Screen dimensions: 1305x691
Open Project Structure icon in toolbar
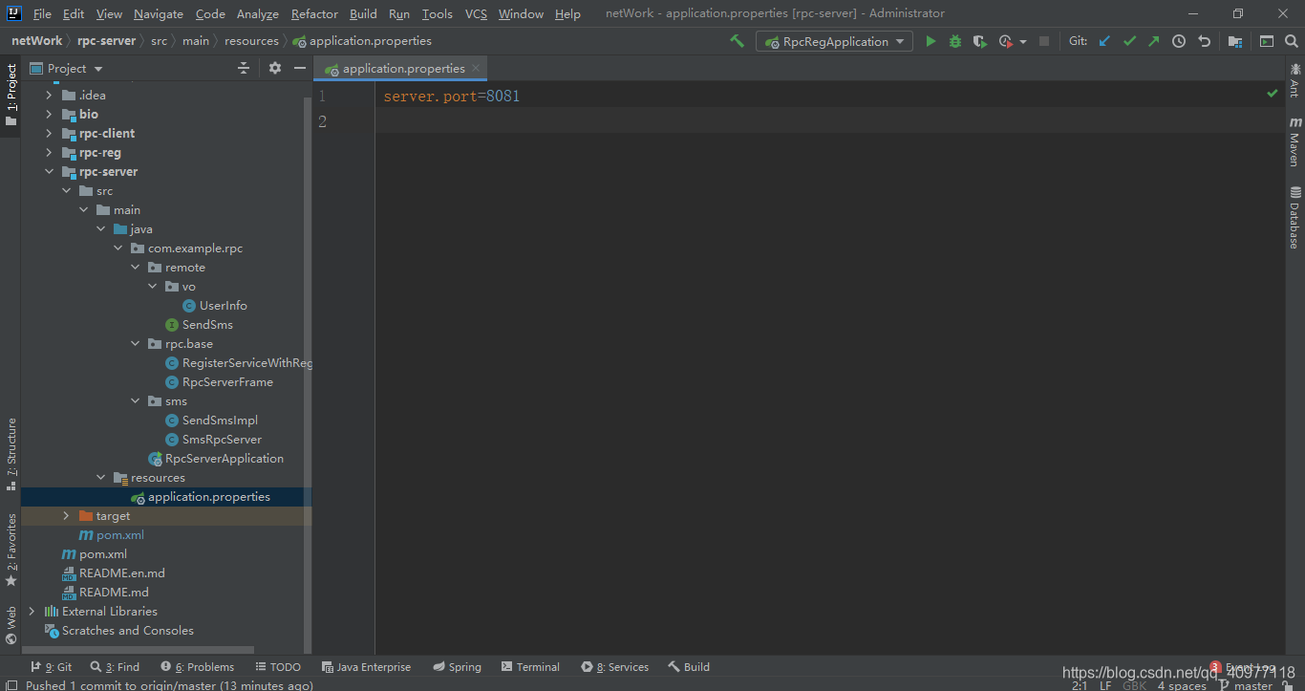(x=1235, y=41)
